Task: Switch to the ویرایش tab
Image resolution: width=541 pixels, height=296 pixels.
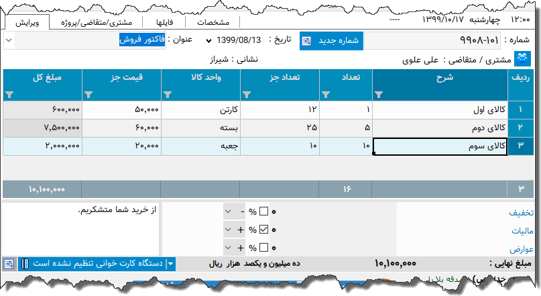Action: click(x=27, y=23)
